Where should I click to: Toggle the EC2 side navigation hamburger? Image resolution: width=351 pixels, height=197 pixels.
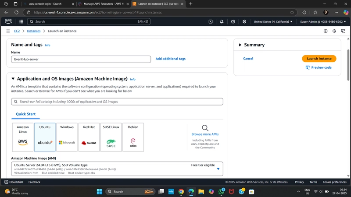(x=8, y=31)
